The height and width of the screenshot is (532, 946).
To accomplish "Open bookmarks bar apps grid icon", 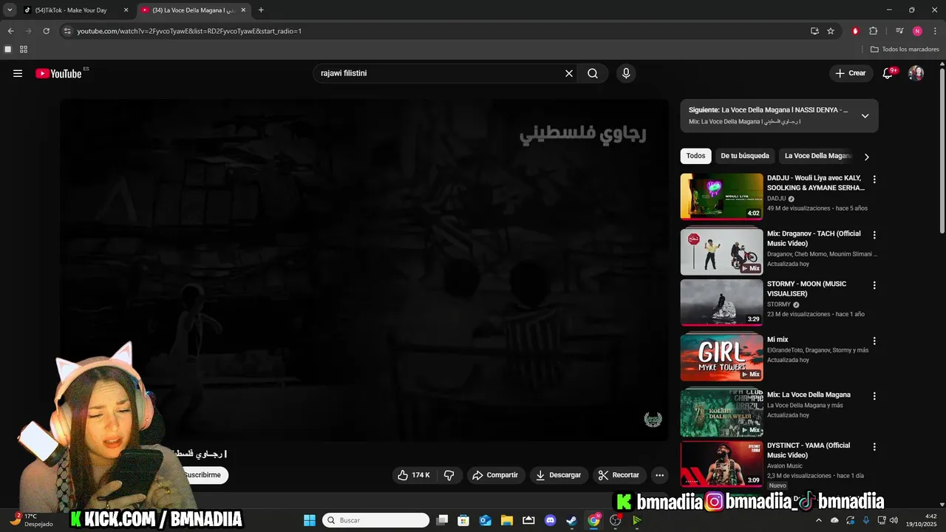I will (24, 50).
